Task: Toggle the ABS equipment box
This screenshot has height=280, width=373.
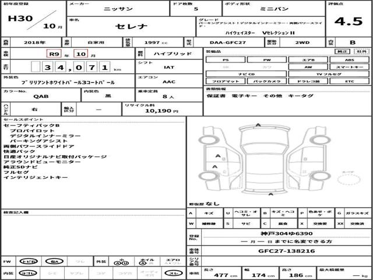Action: 348,60
